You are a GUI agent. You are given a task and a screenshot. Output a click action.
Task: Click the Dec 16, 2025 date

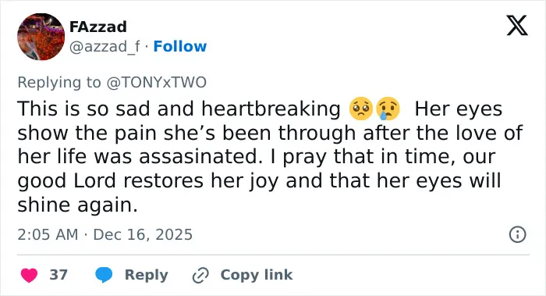point(143,234)
